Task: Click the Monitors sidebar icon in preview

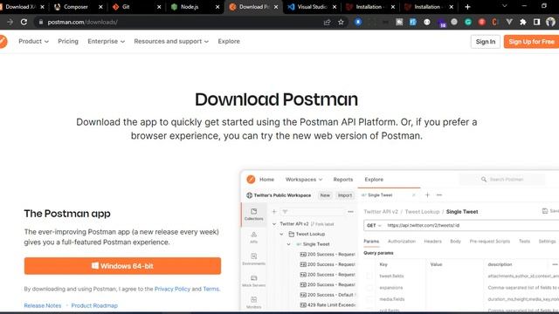Action: coord(254,303)
